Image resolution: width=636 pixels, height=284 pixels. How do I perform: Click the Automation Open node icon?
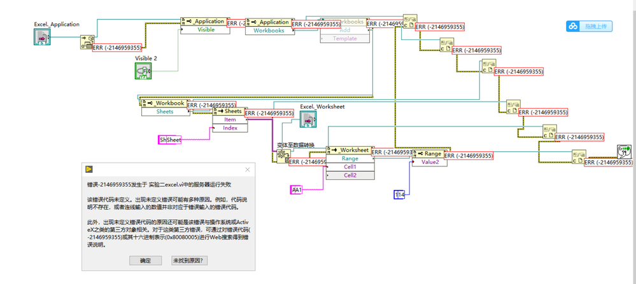87,42
